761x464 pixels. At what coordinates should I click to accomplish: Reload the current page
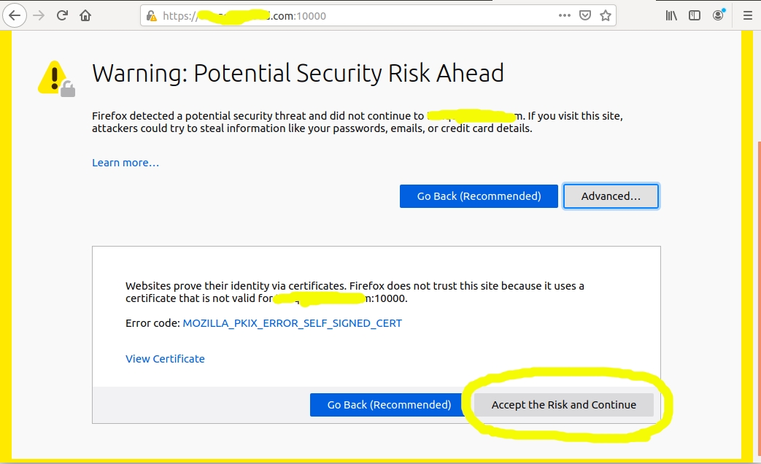63,15
